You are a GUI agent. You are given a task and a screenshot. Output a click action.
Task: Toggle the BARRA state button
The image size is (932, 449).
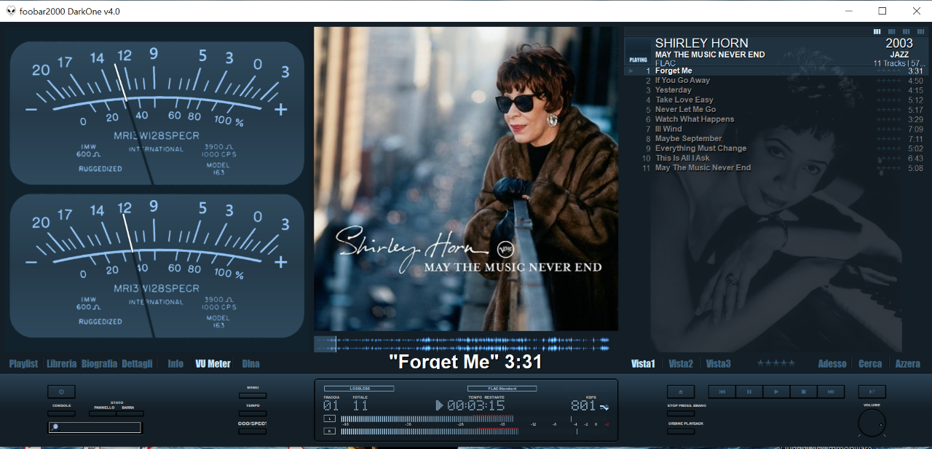[x=130, y=413]
